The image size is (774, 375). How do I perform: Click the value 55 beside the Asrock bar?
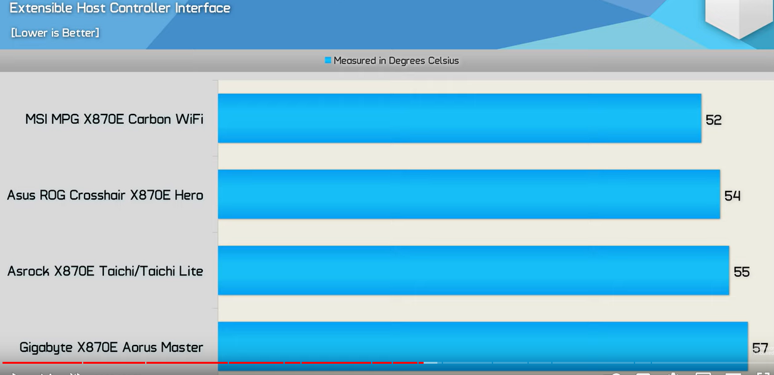coord(741,272)
